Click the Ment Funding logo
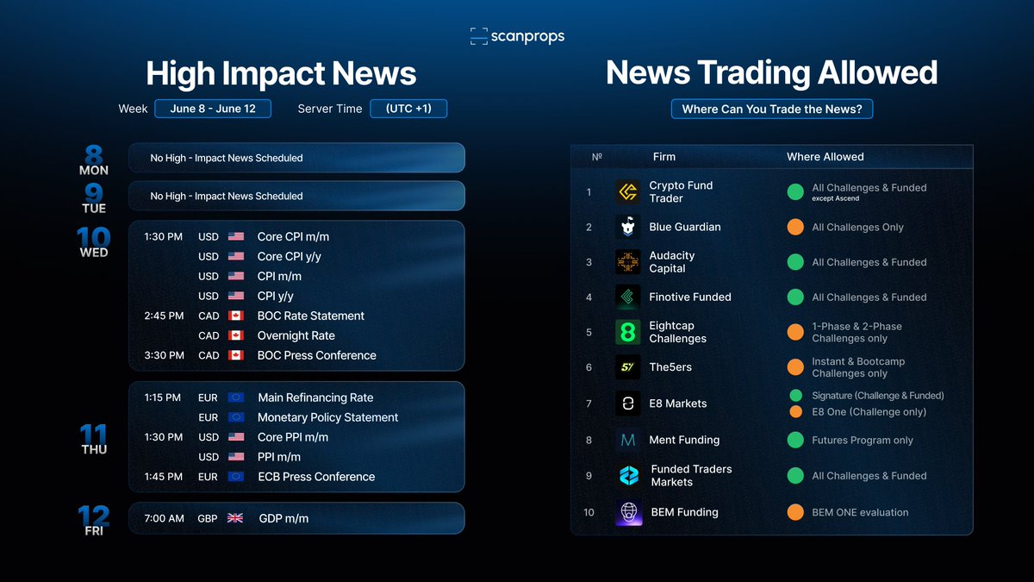This screenshot has width=1034, height=582. click(x=628, y=440)
